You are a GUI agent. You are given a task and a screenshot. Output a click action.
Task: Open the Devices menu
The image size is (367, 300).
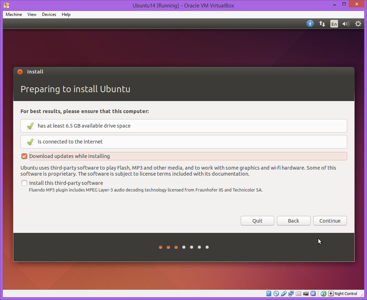point(49,14)
